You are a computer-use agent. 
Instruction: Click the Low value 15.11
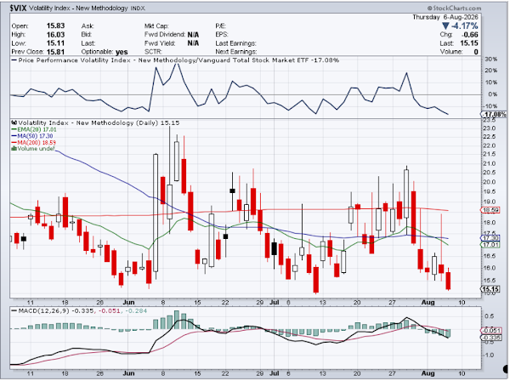tap(55, 43)
